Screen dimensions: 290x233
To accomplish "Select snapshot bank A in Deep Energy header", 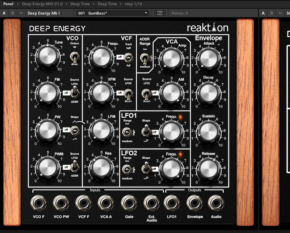I will [4, 13].
